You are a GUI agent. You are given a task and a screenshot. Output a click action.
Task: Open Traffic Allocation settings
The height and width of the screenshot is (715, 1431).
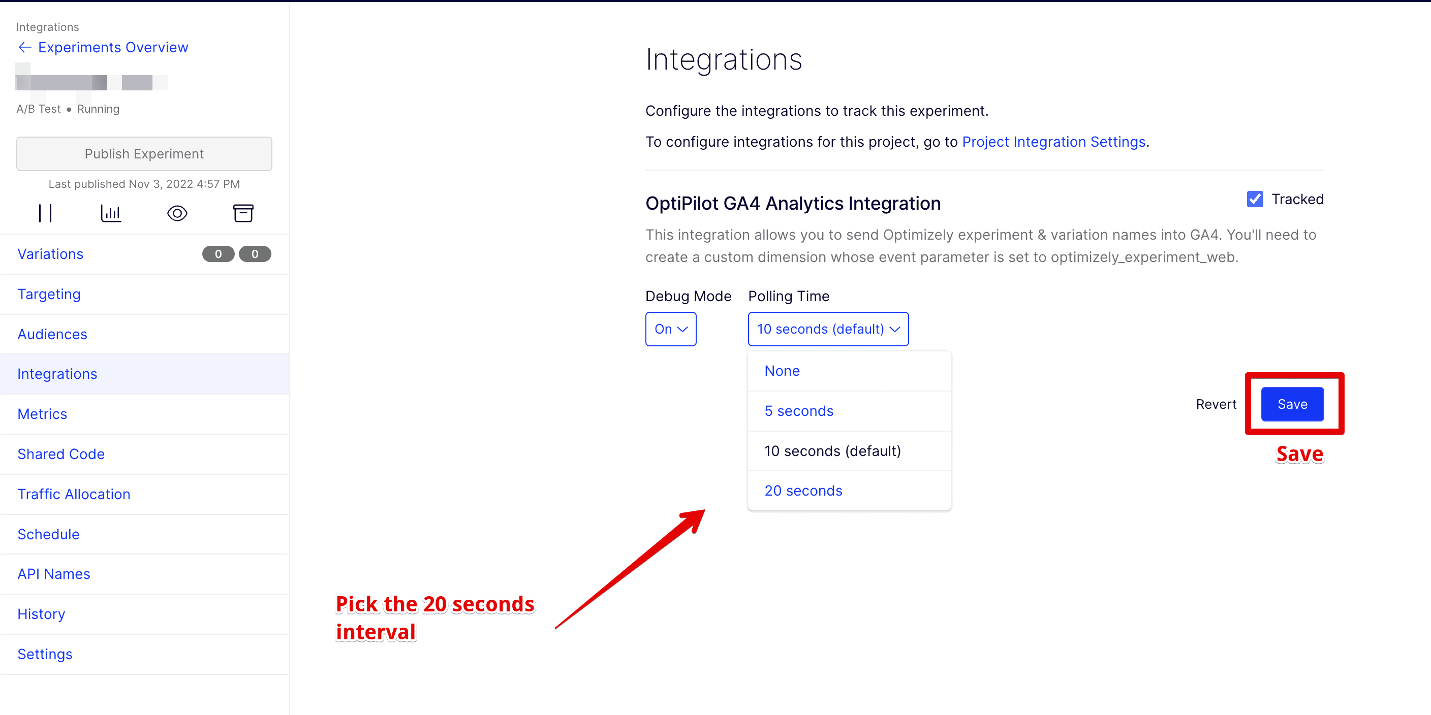pos(74,494)
